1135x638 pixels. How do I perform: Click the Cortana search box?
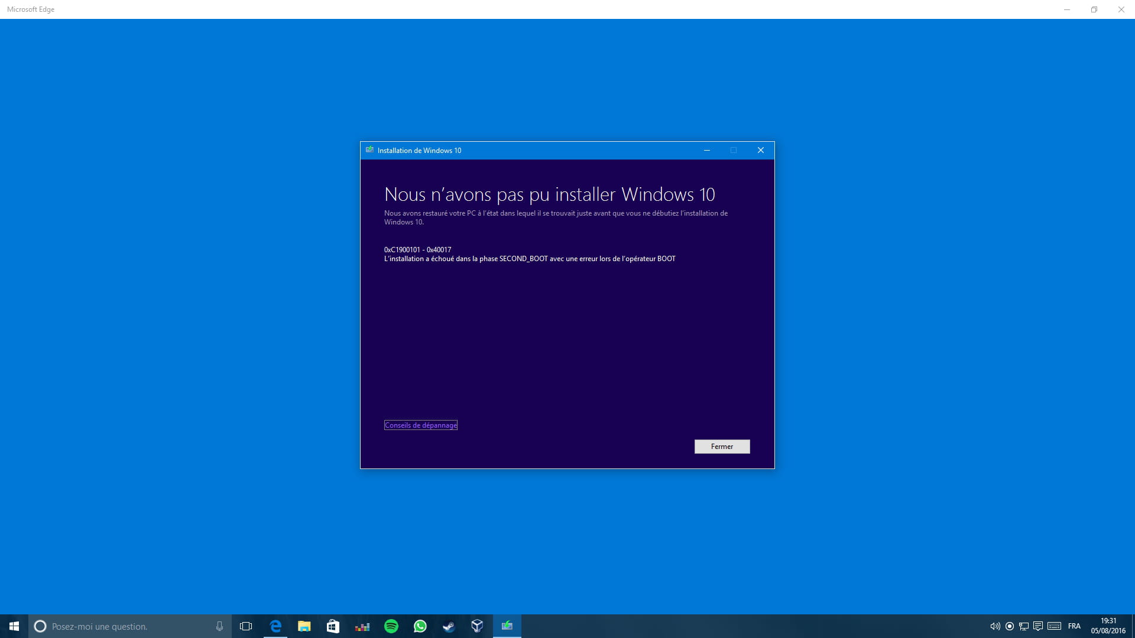point(124,626)
